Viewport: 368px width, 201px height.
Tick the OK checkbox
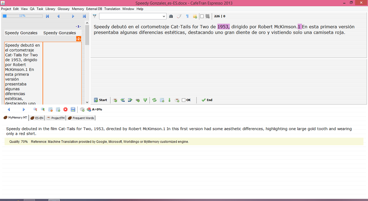[184, 100]
